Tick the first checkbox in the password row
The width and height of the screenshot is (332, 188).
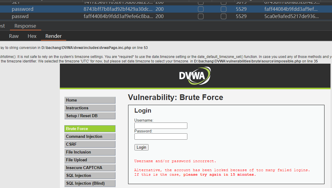point(201,9)
